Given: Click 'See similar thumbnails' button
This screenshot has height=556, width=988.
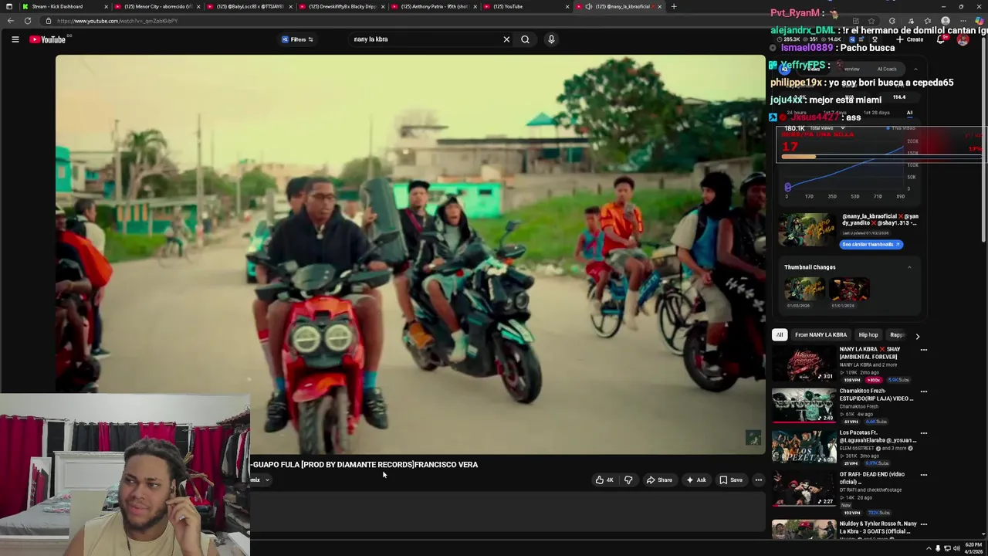Looking at the screenshot, I should pos(871,244).
